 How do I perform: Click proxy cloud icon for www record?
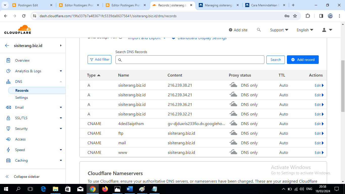click(233, 152)
